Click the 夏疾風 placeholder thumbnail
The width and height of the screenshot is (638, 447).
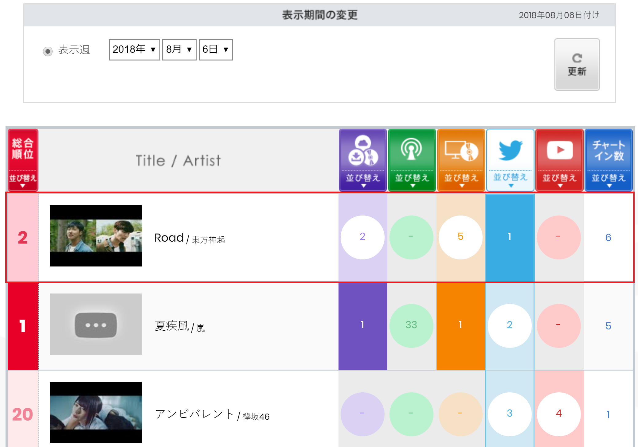(96, 324)
